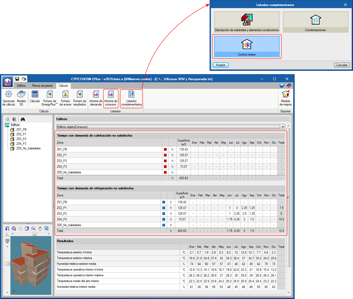The height and width of the screenshot is (299, 353).
Task: Click the expand tree icon in tree toolbar
Action: [8, 119]
